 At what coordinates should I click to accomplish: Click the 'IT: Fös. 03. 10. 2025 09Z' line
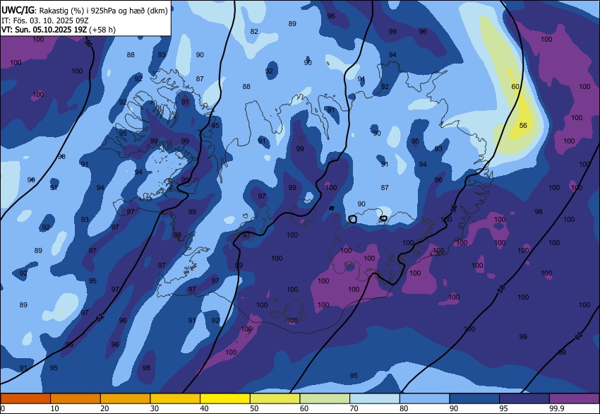point(44,20)
